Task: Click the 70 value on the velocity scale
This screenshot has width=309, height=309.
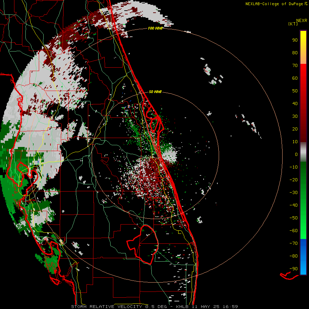Action: pyautogui.click(x=295, y=66)
